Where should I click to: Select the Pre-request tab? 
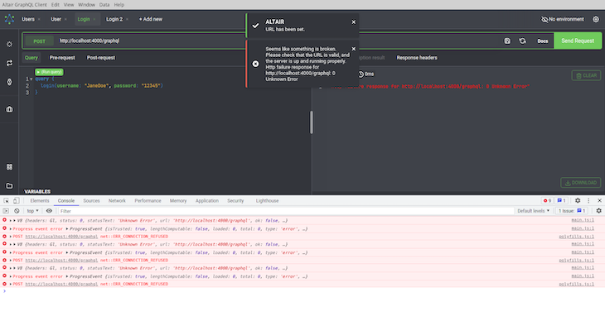point(62,58)
